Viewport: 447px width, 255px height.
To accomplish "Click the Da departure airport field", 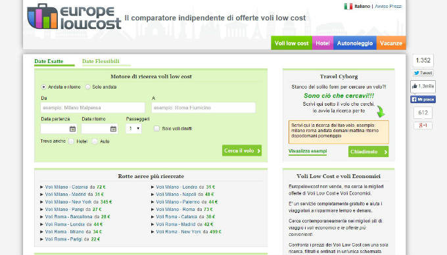I will (x=93, y=108).
